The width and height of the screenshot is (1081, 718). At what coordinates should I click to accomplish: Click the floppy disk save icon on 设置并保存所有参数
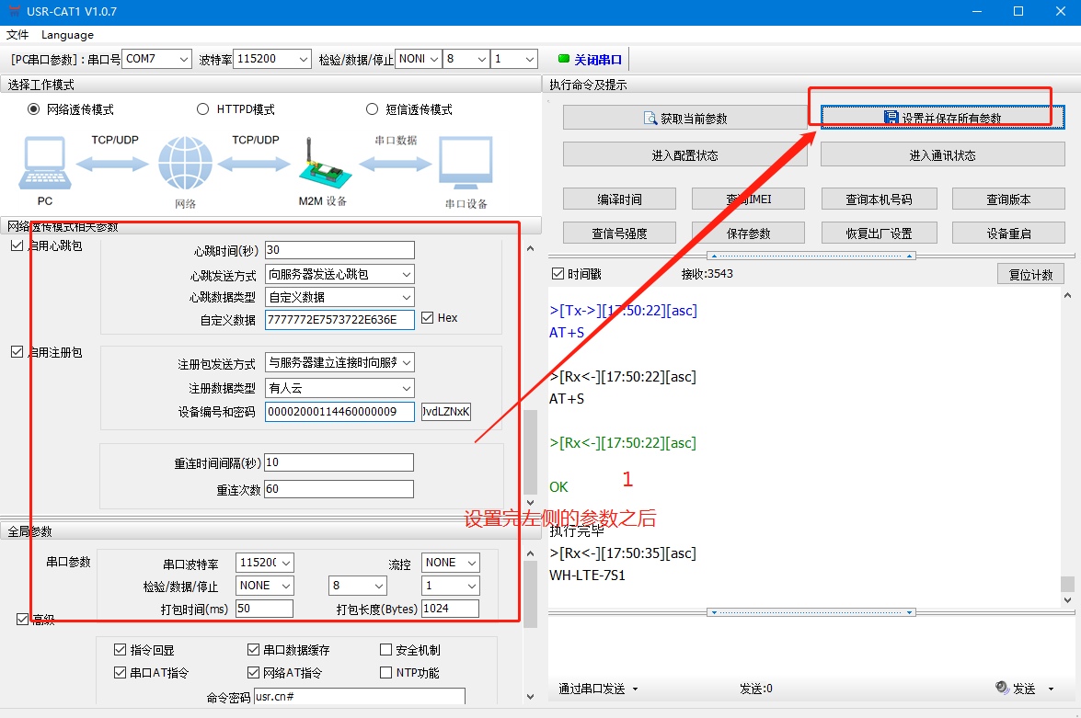891,118
